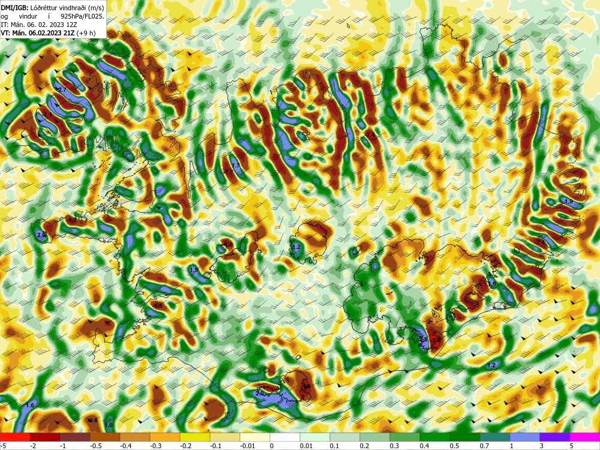The height and width of the screenshot is (450, 600).
Task: Pick the legend swatch between 0.2 and 0.3
Action: [x=375, y=437]
